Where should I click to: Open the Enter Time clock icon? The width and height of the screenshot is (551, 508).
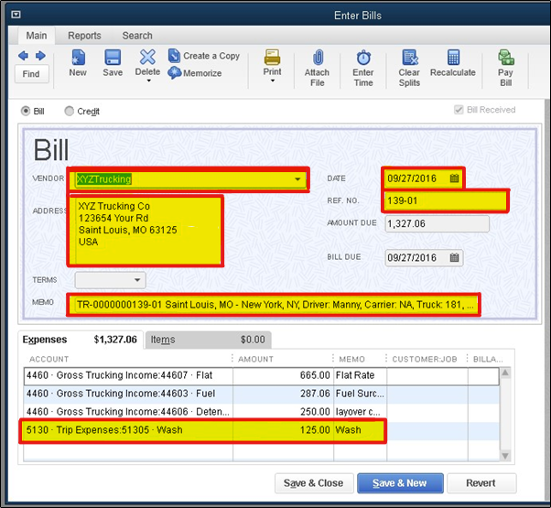tap(363, 58)
